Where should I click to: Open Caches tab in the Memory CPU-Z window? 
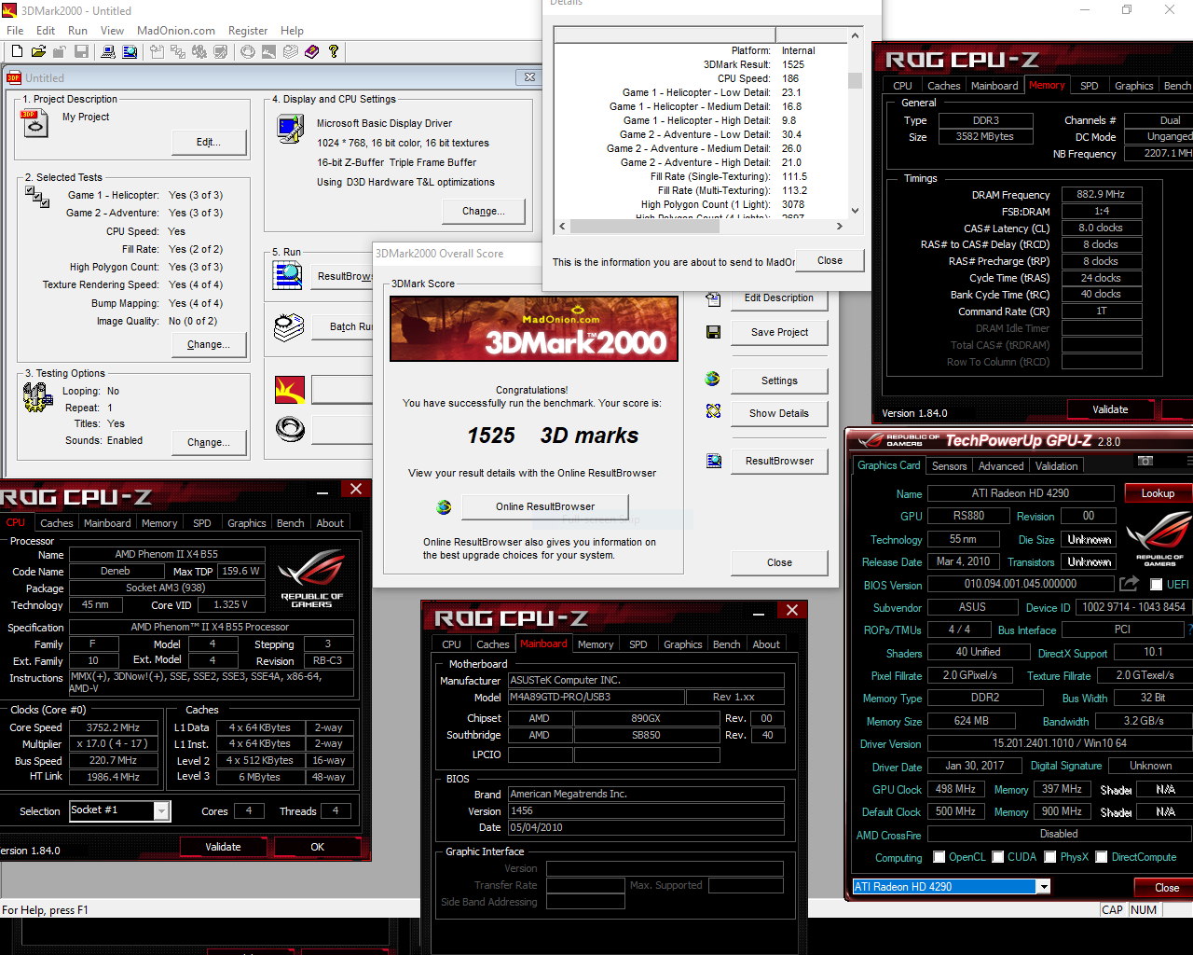tap(943, 86)
